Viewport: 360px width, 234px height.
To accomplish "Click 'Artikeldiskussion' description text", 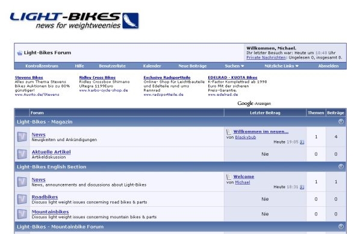I will pyautogui.click(x=49, y=157).
